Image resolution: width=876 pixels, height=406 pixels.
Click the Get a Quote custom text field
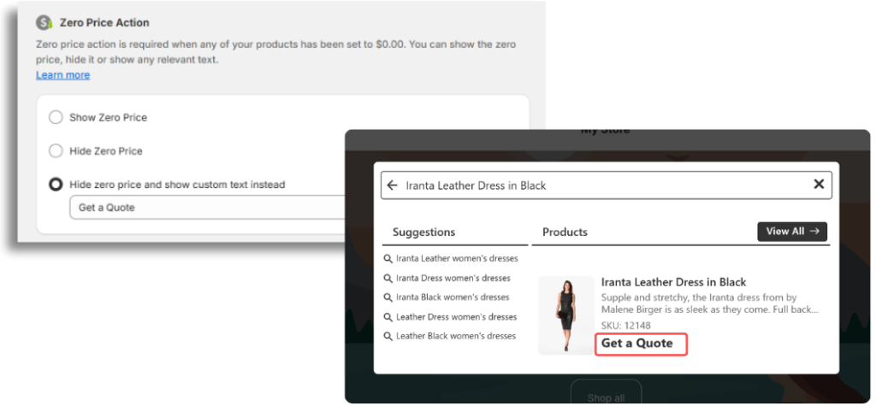click(x=207, y=208)
